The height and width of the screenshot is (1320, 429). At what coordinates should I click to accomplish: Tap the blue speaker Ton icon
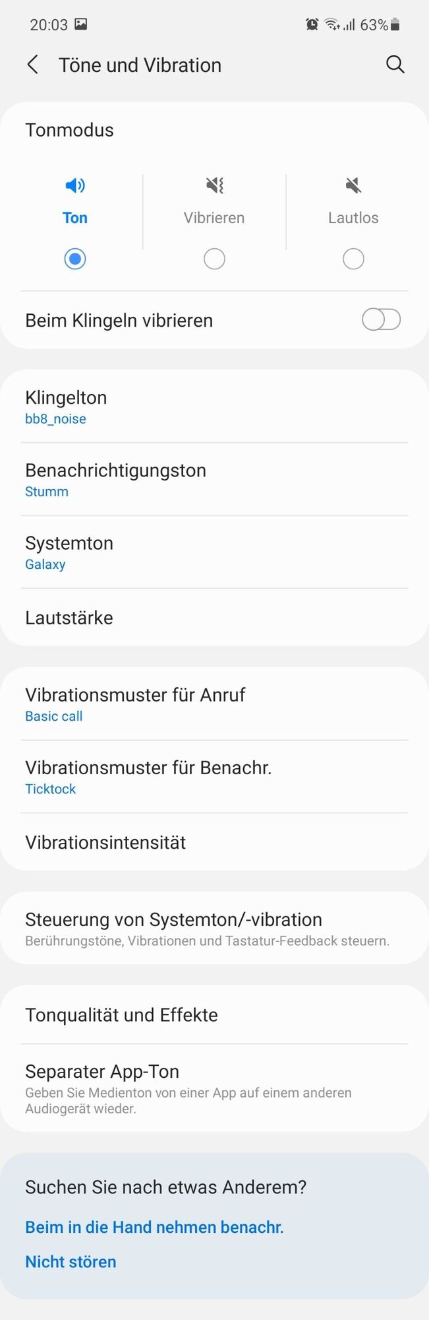[75, 185]
